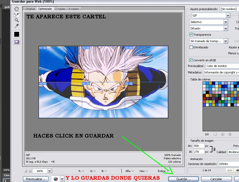This screenshot has height=182, width=239.
Task: Select slice 03 badge in preview
Action: pos(129,48)
